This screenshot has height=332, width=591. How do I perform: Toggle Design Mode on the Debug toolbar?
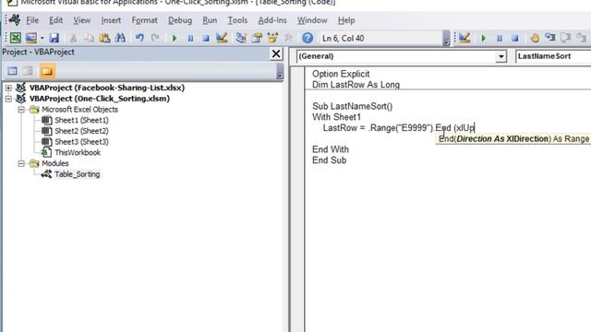point(464,38)
